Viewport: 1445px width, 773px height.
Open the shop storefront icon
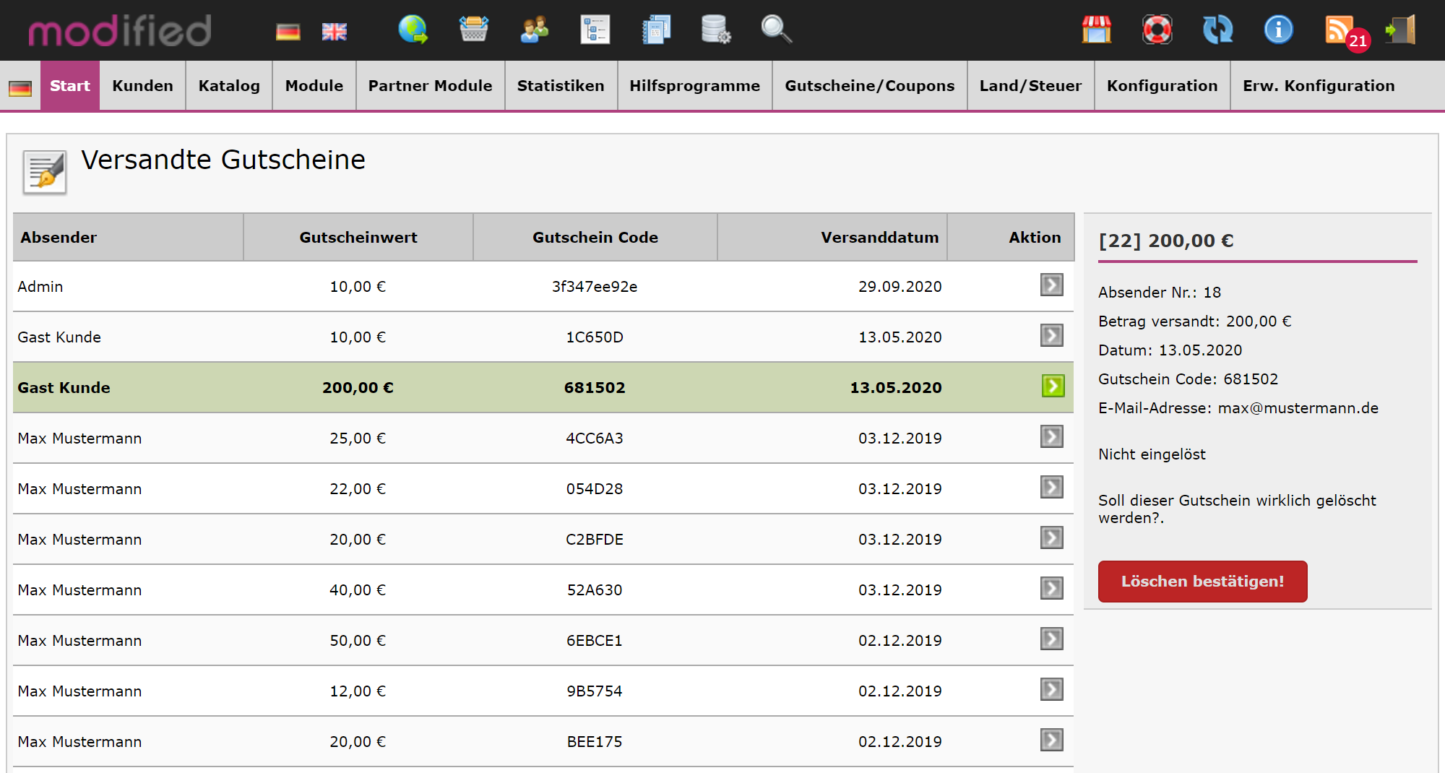1096,30
